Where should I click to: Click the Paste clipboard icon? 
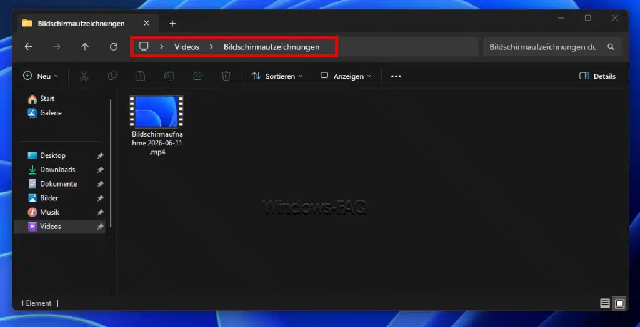pos(141,76)
